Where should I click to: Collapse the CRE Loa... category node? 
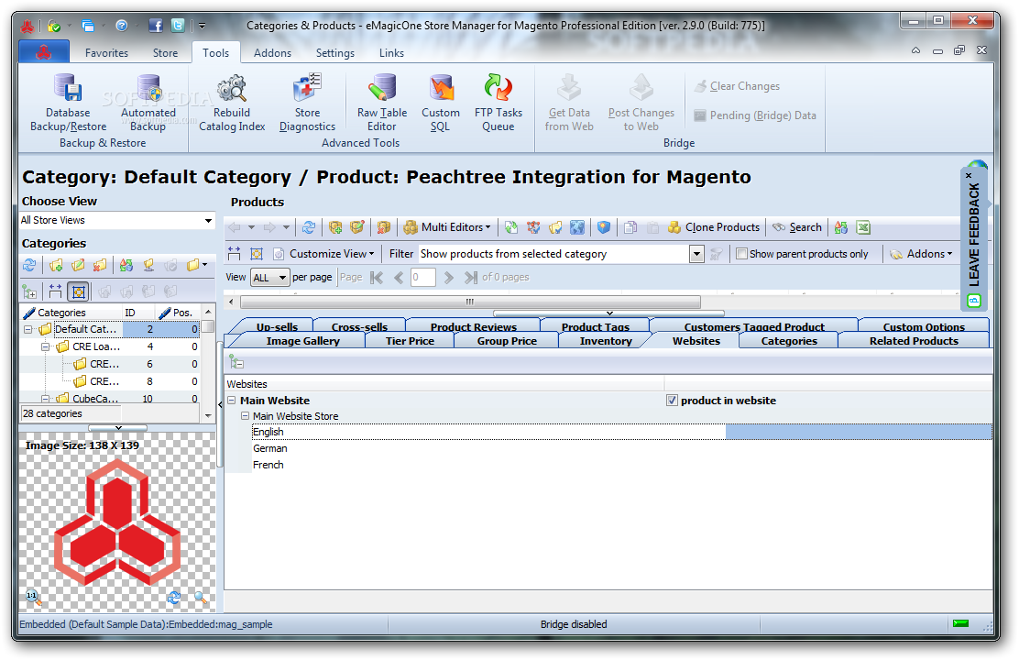46,347
